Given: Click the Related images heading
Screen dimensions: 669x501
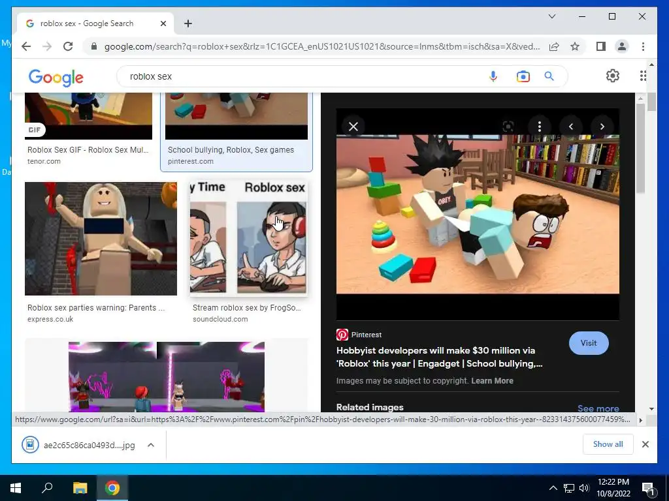Looking at the screenshot, I should (370, 407).
